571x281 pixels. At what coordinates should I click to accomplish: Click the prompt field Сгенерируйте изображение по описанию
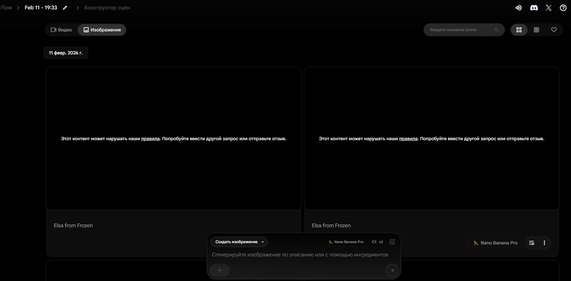[300, 255]
